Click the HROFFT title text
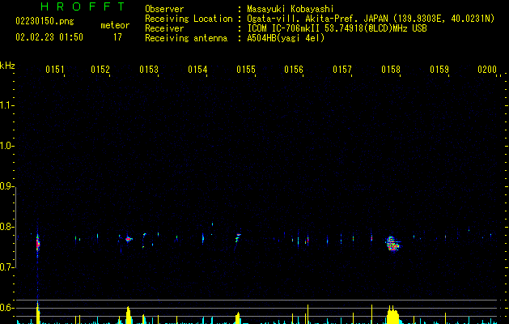The width and height of the screenshot is (509, 324). tap(83, 6)
